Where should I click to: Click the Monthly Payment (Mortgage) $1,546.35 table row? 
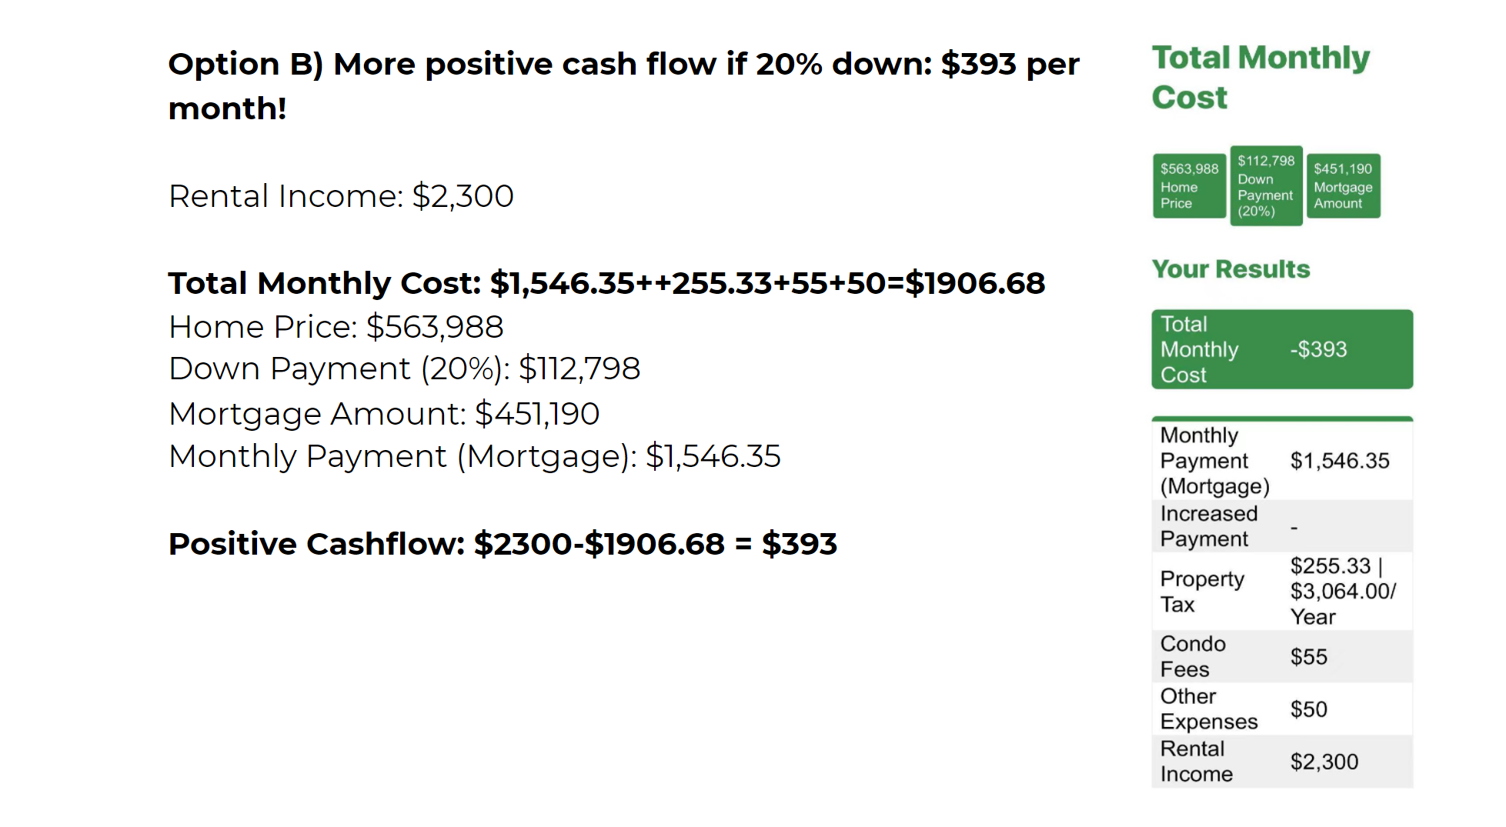1281,461
